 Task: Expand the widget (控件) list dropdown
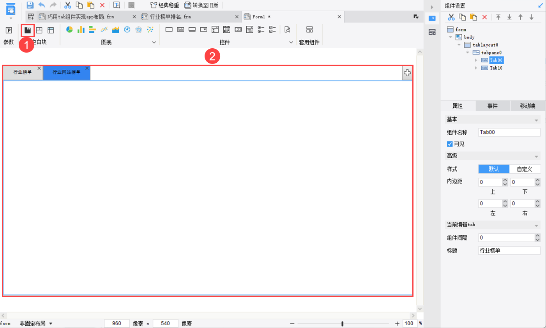[x=291, y=42]
